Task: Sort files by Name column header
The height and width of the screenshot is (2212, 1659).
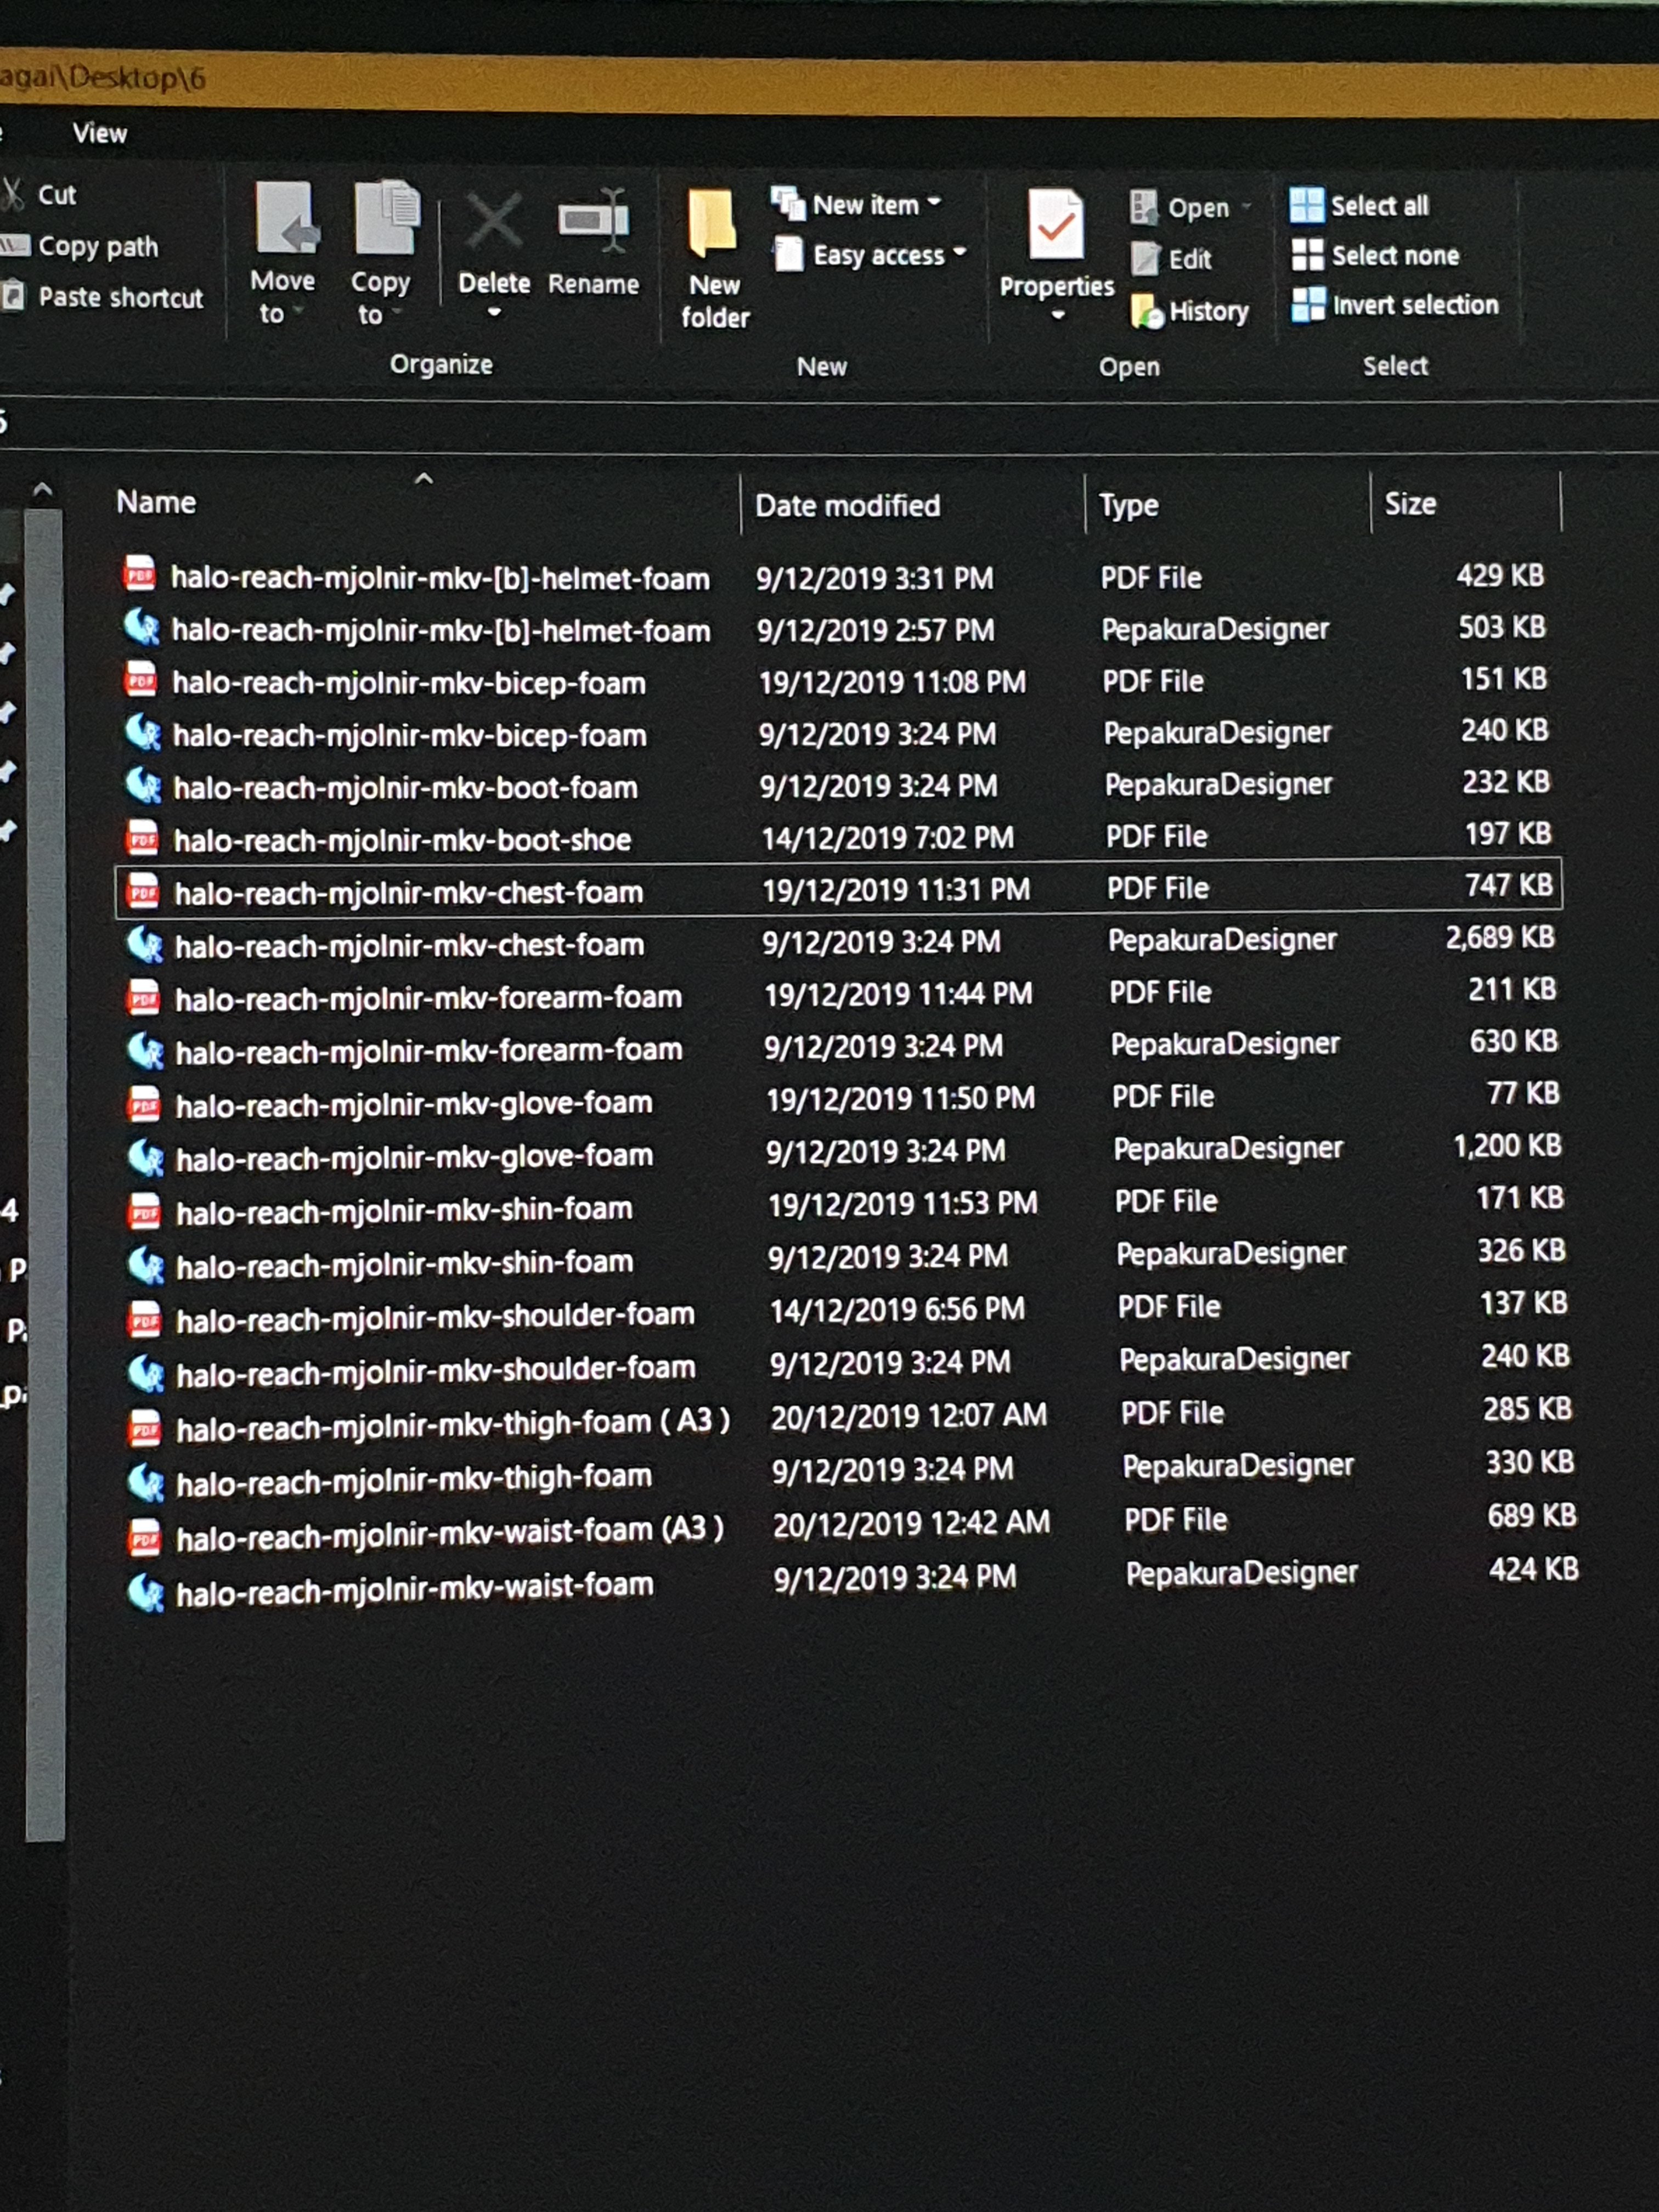Action: pos(156,502)
